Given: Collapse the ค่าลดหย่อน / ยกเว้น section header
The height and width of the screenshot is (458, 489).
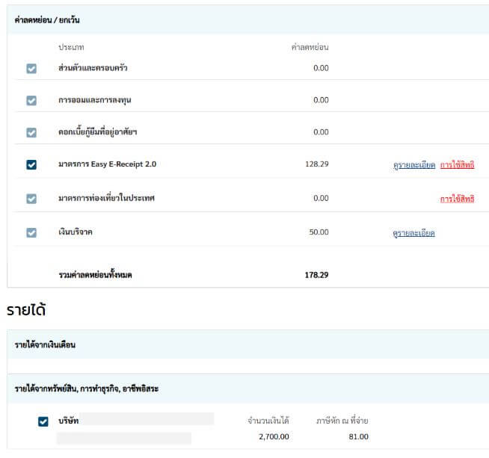Looking at the screenshot, I should (x=47, y=20).
